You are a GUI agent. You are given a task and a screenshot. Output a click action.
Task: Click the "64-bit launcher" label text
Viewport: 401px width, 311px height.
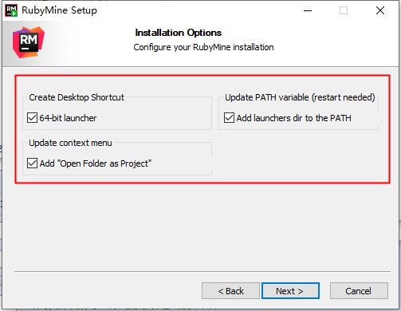pyautogui.click(x=68, y=118)
